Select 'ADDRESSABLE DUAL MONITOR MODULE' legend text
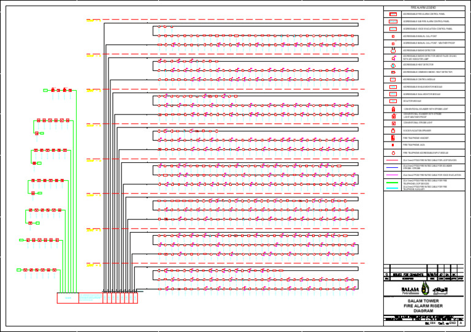471x332 pixels. point(421,94)
